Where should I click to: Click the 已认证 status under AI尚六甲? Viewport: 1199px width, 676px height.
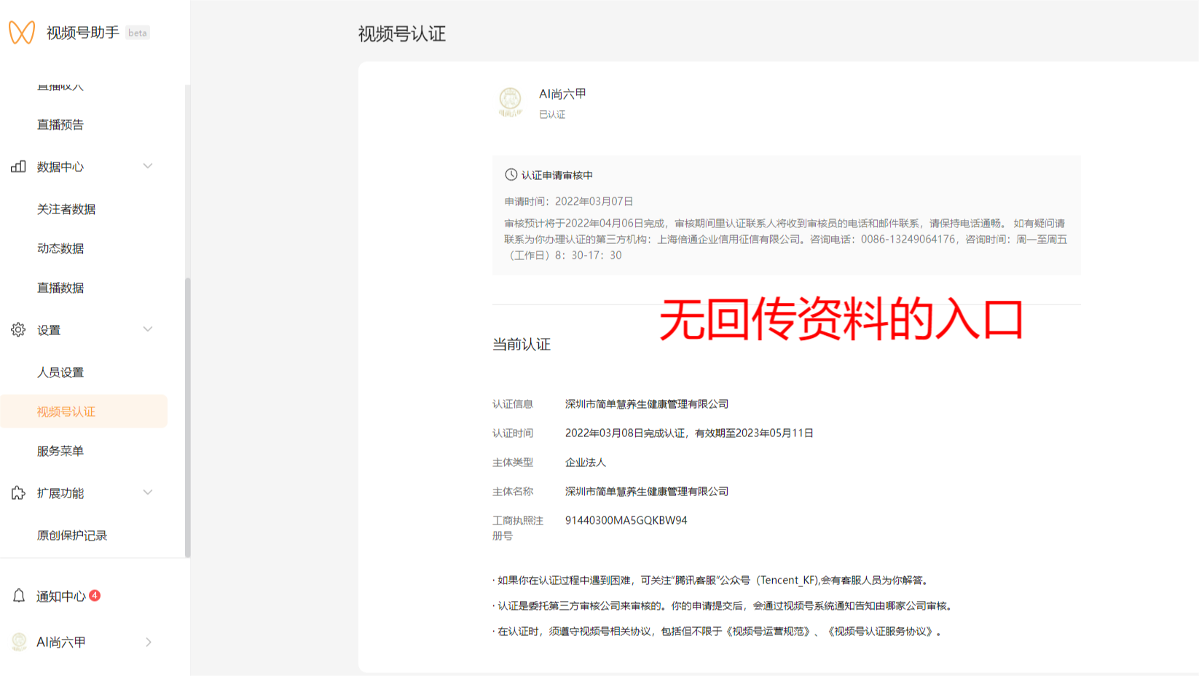point(552,114)
